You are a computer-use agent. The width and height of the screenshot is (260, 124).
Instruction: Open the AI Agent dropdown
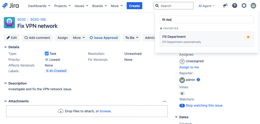207,6
